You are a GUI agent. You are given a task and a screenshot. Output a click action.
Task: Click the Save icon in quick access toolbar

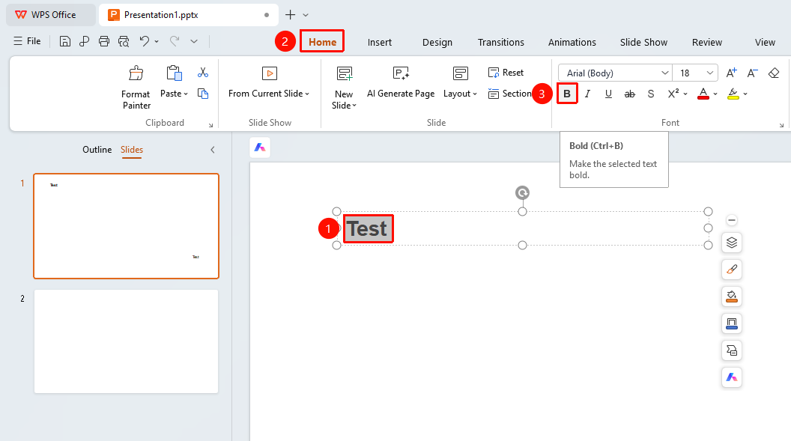click(65, 41)
